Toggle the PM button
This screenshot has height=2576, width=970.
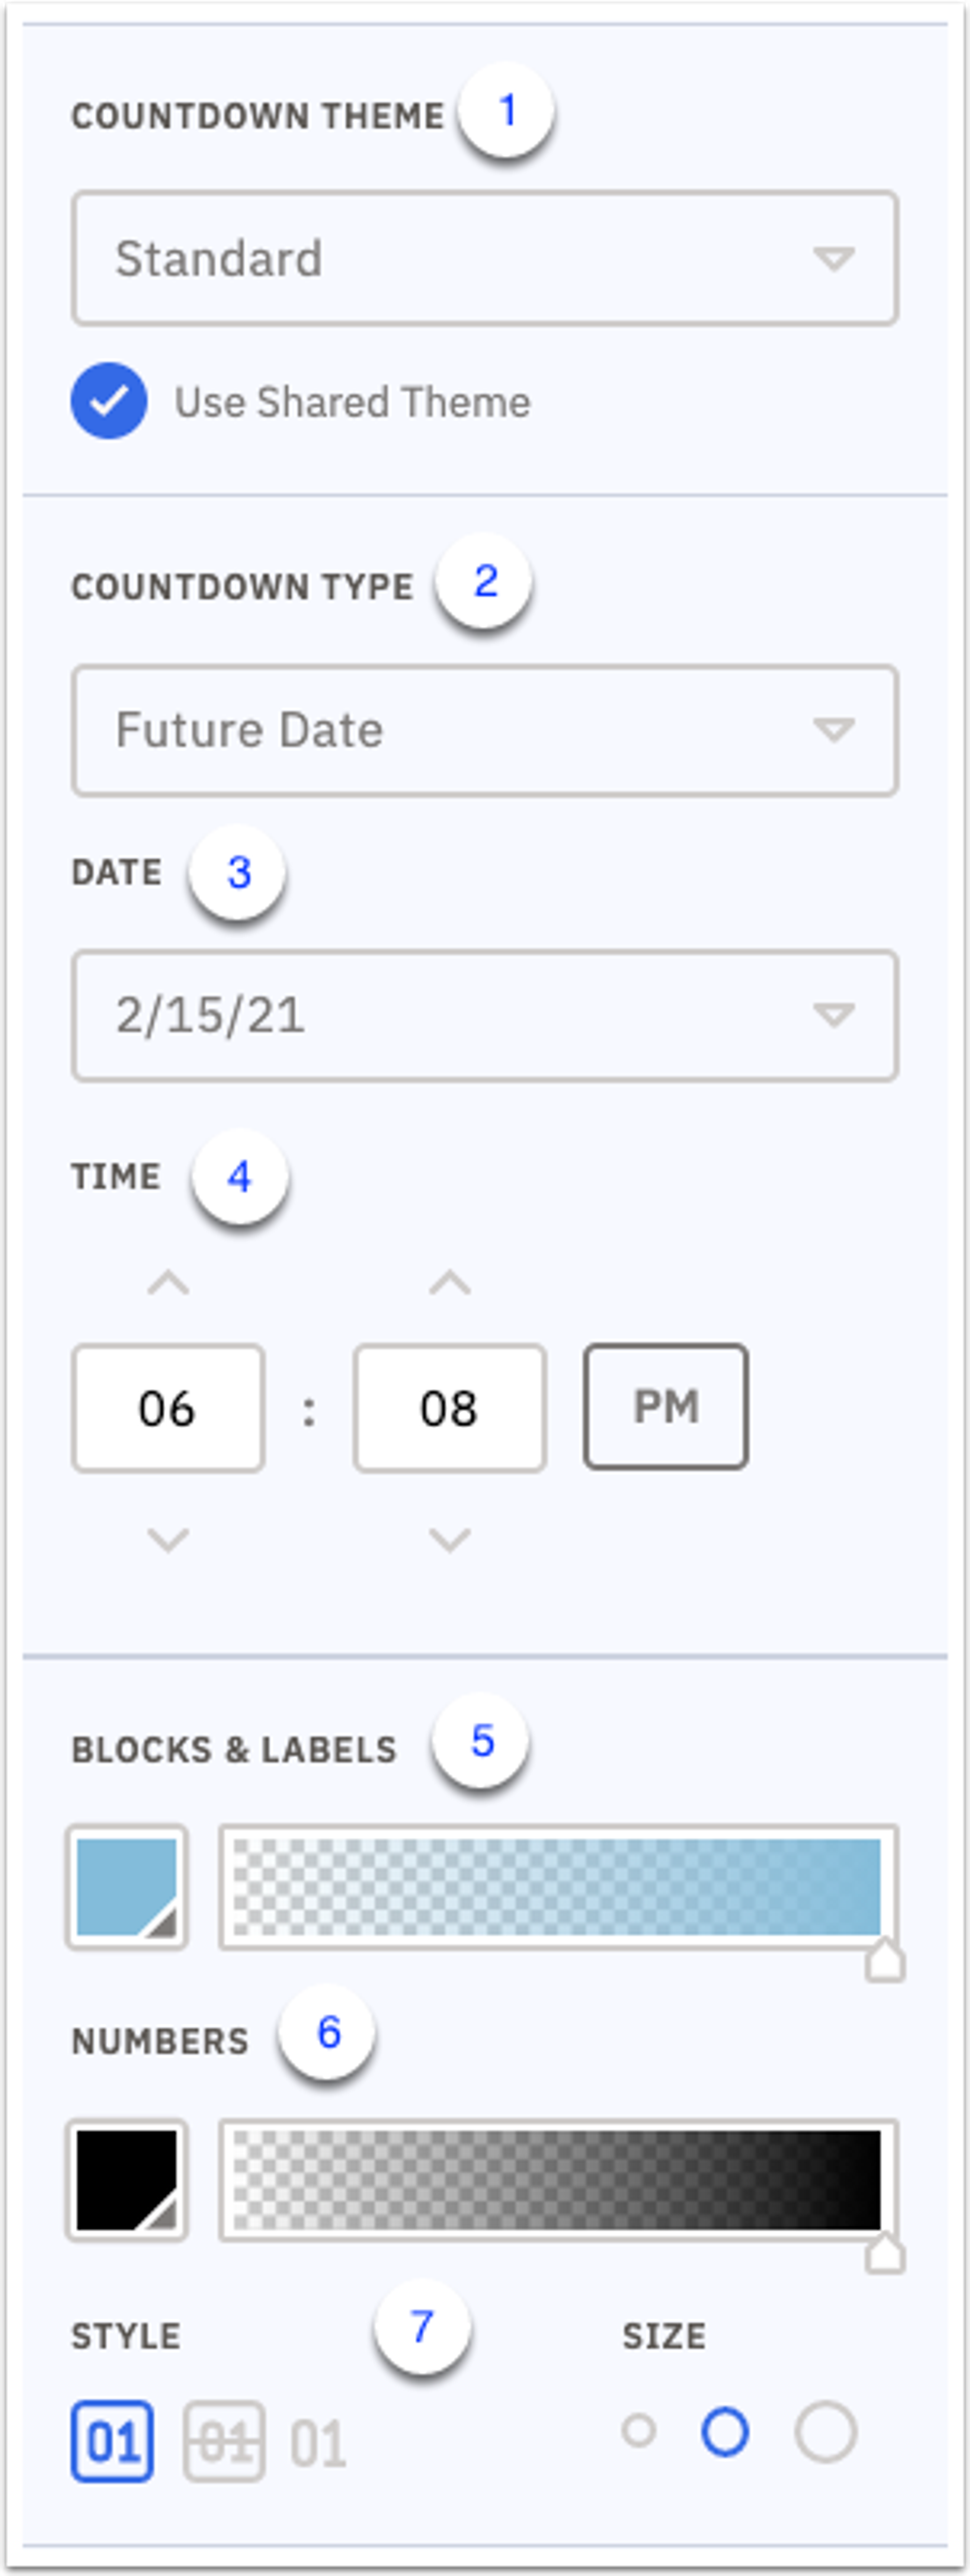pyautogui.click(x=665, y=1407)
